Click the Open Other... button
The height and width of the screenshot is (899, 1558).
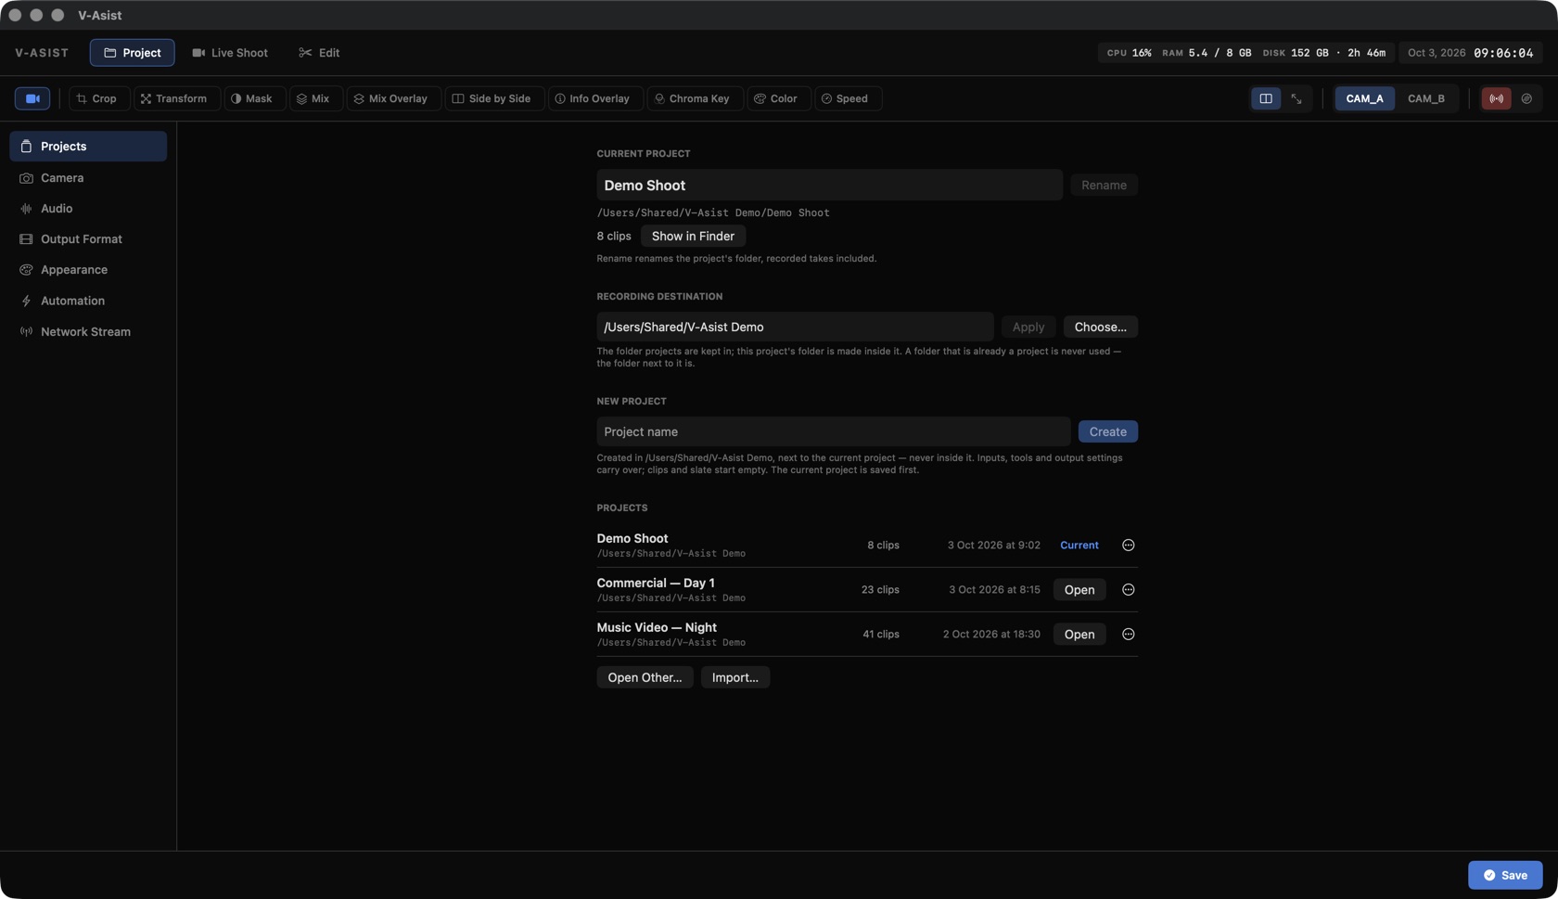coord(645,678)
